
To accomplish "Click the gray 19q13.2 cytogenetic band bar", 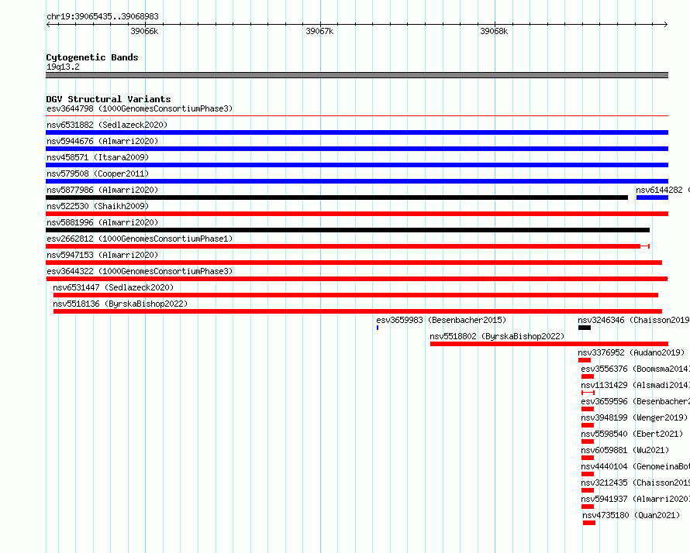I will (357, 75).
